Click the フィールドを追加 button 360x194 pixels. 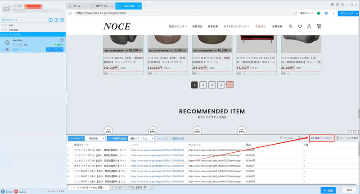tap(347, 138)
